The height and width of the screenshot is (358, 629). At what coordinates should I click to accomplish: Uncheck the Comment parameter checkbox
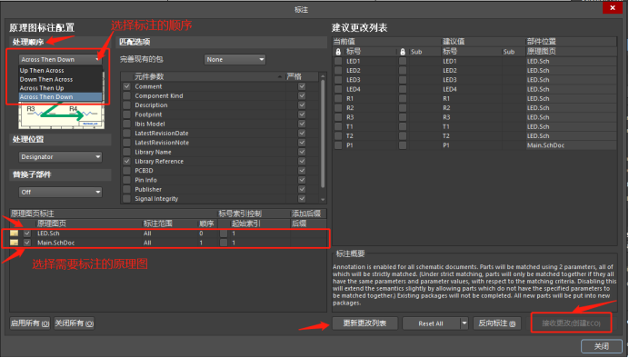tap(126, 86)
